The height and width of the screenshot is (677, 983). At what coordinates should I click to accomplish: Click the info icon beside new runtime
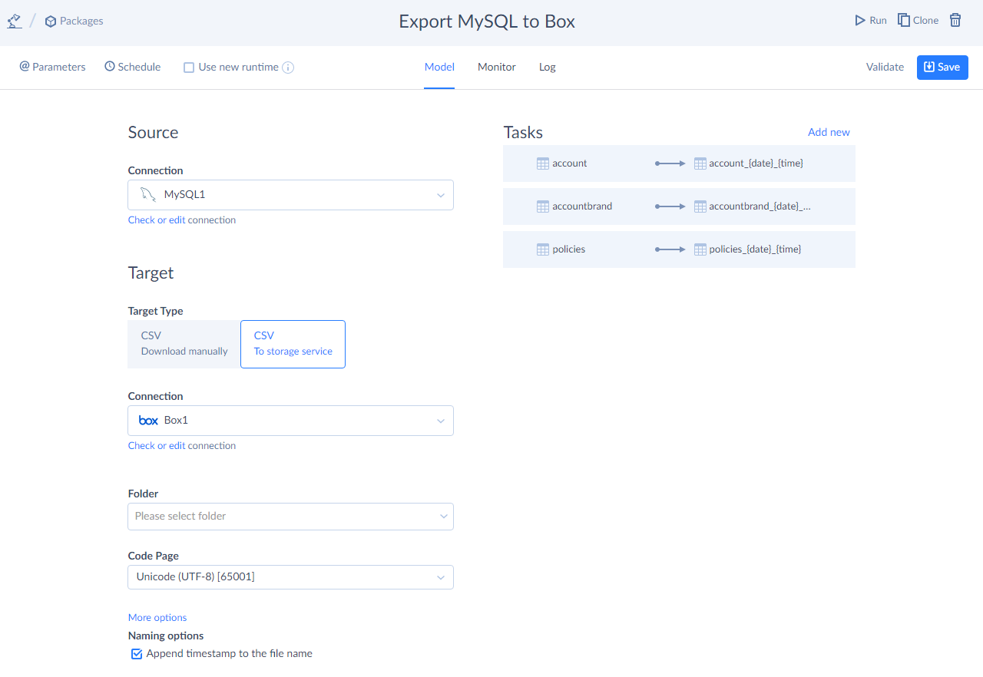tap(288, 68)
